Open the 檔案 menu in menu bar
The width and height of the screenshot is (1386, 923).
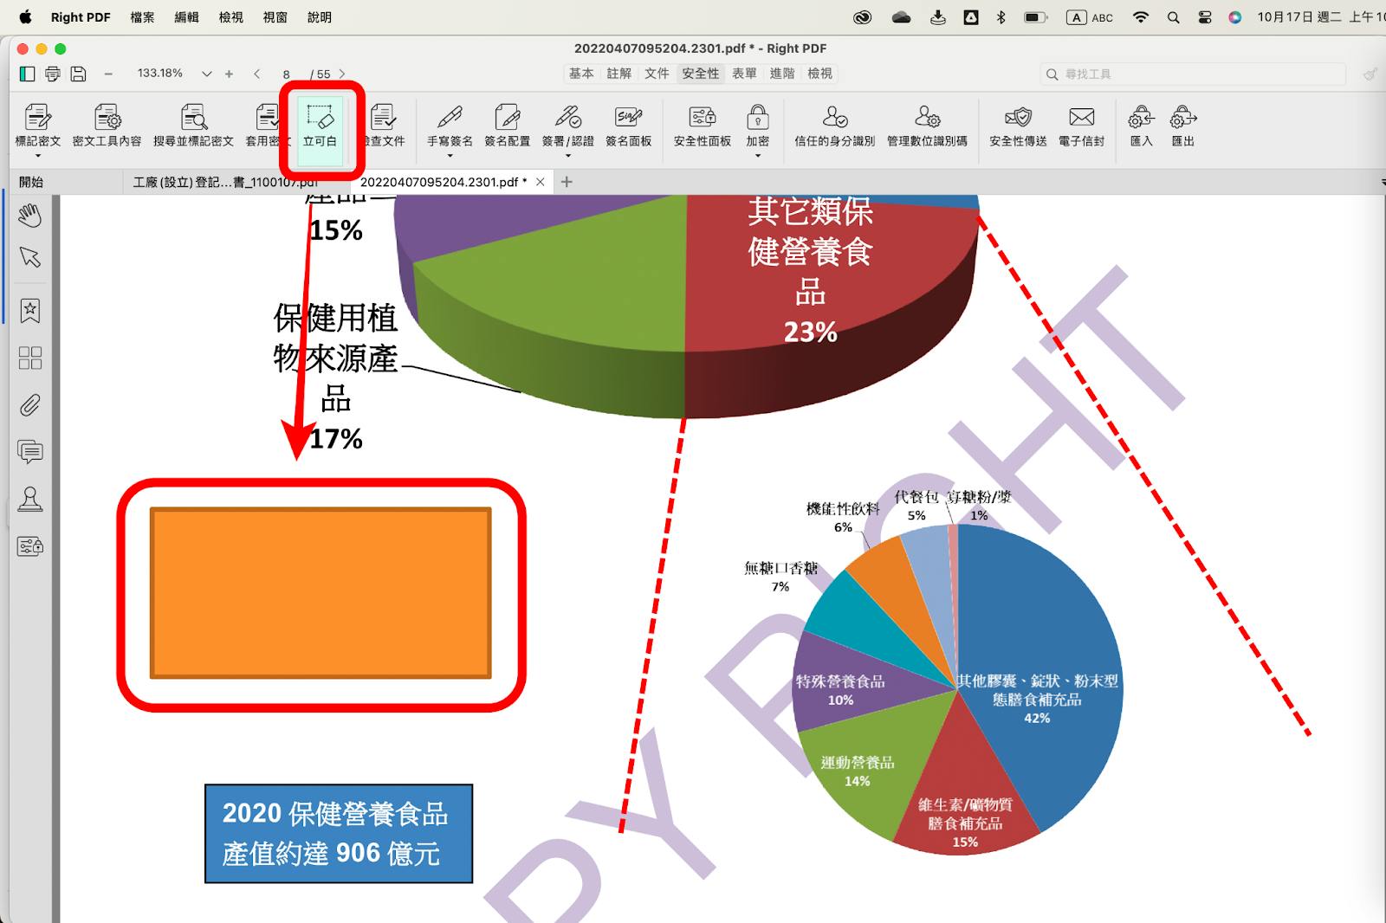[x=142, y=17]
